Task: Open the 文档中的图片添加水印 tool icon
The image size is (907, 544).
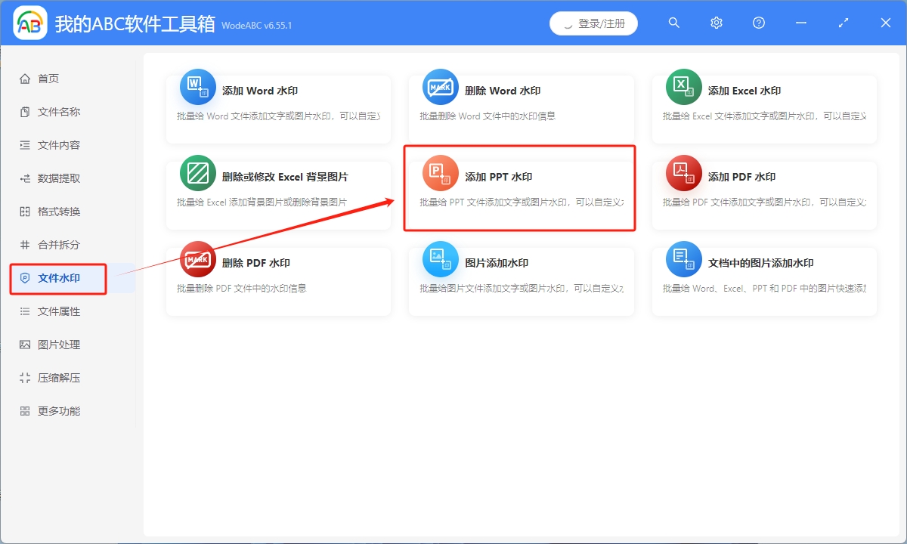Action: tap(683, 258)
